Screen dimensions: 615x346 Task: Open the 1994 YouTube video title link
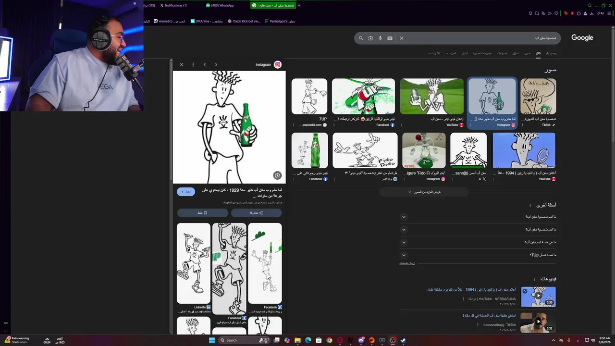pyautogui.click(x=471, y=290)
